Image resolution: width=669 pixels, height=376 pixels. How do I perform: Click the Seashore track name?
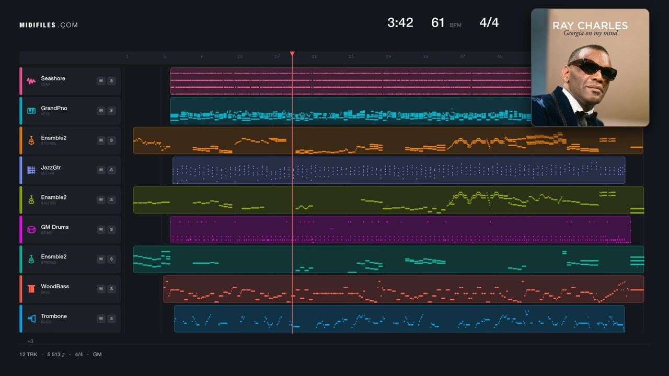[53, 78]
